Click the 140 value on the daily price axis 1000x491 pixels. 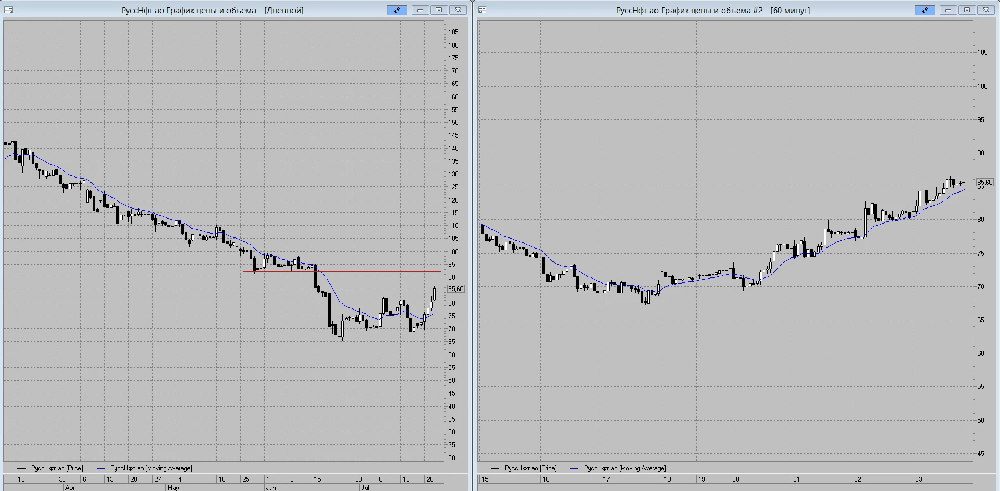tap(453, 149)
